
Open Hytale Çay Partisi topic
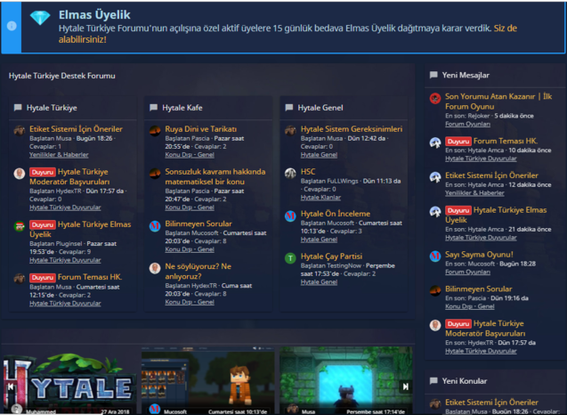click(331, 256)
